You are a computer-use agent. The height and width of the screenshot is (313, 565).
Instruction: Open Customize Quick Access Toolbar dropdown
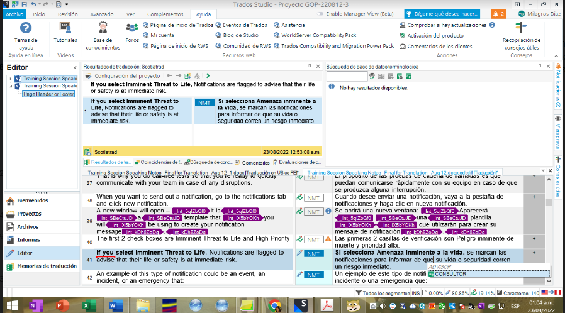click(x=67, y=4)
